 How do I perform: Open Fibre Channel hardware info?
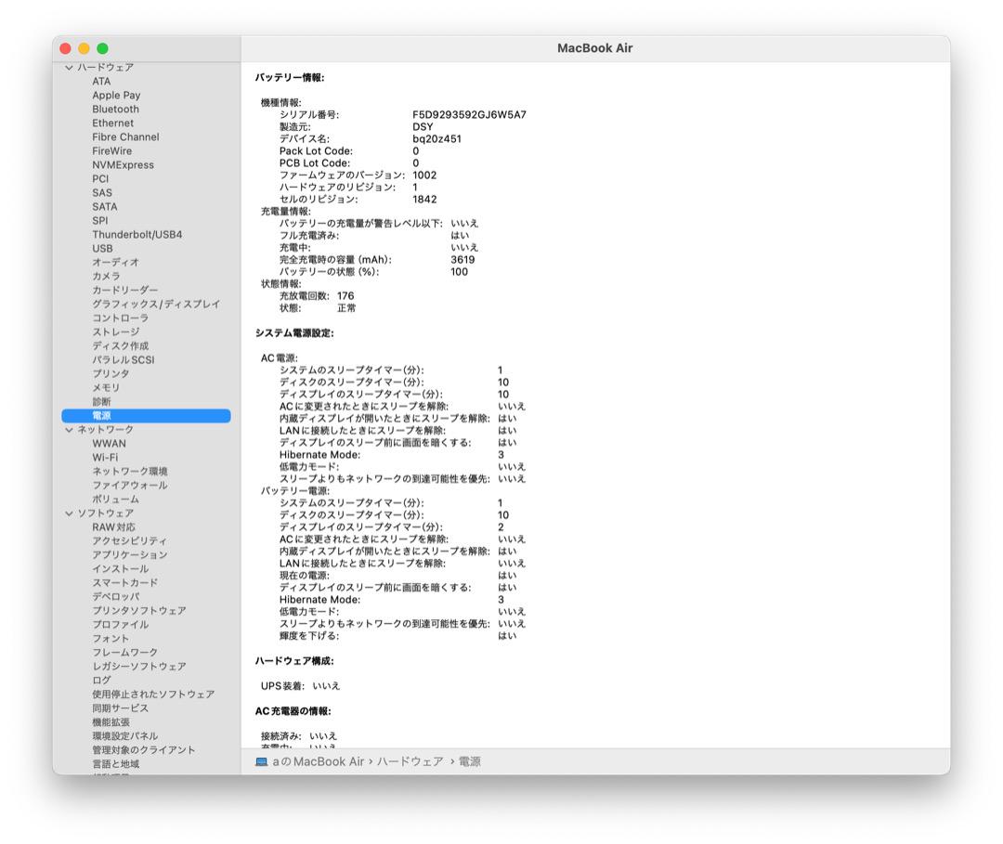coord(125,136)
